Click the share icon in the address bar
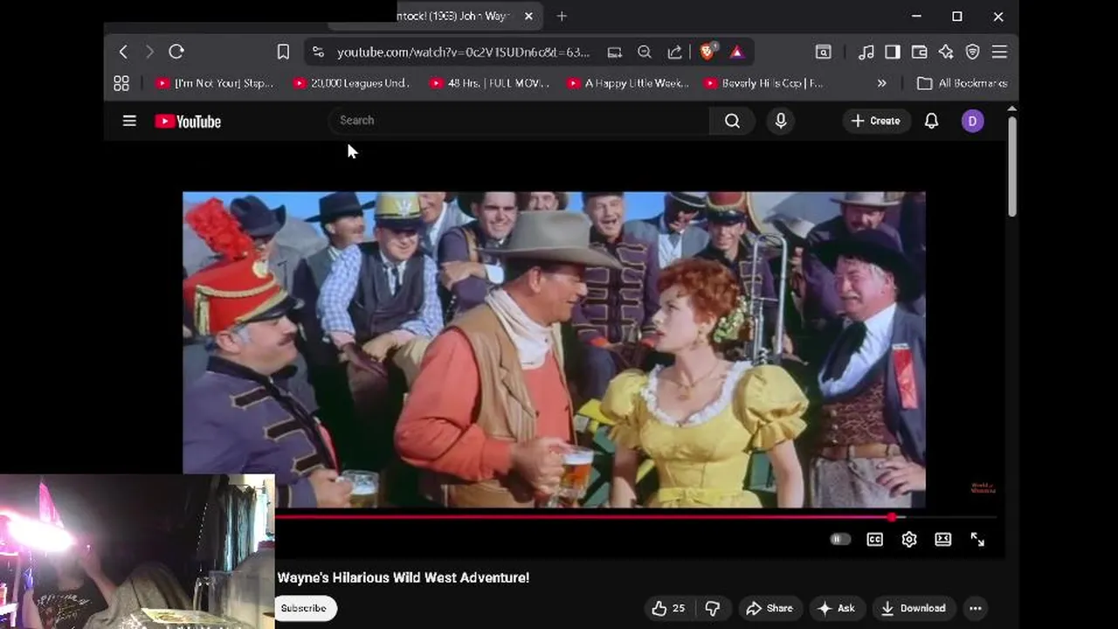The width and height of the screenshot is (1118, 629). click(674, 52)
